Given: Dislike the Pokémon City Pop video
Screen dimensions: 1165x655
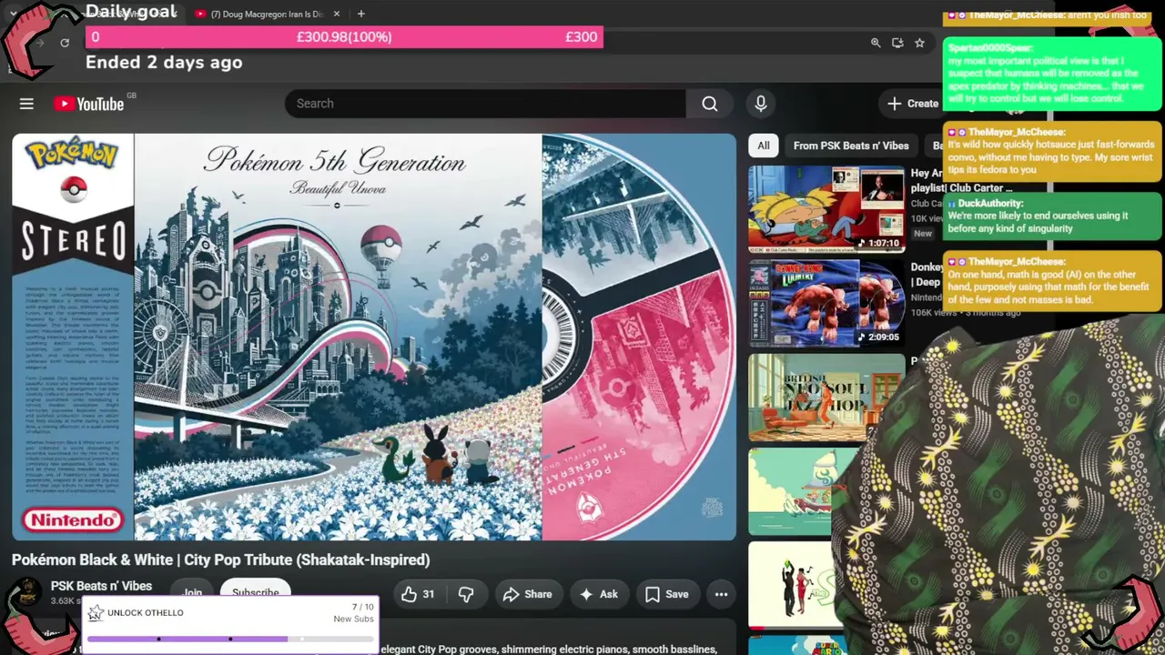Looking at the screenshot, I should 466,594.
